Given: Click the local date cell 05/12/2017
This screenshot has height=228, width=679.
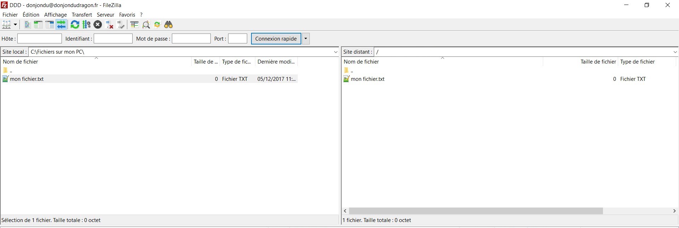Looking at the screenshot, I should [276, 79].
